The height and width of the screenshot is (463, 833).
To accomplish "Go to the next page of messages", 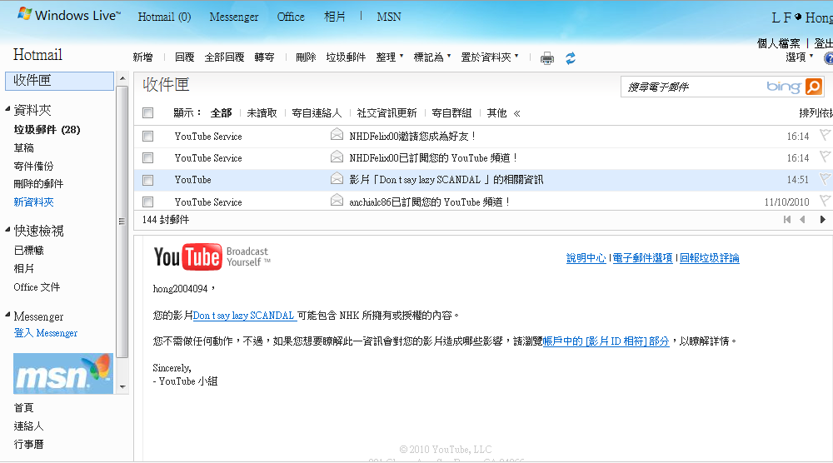I will (x=822, y=219).
